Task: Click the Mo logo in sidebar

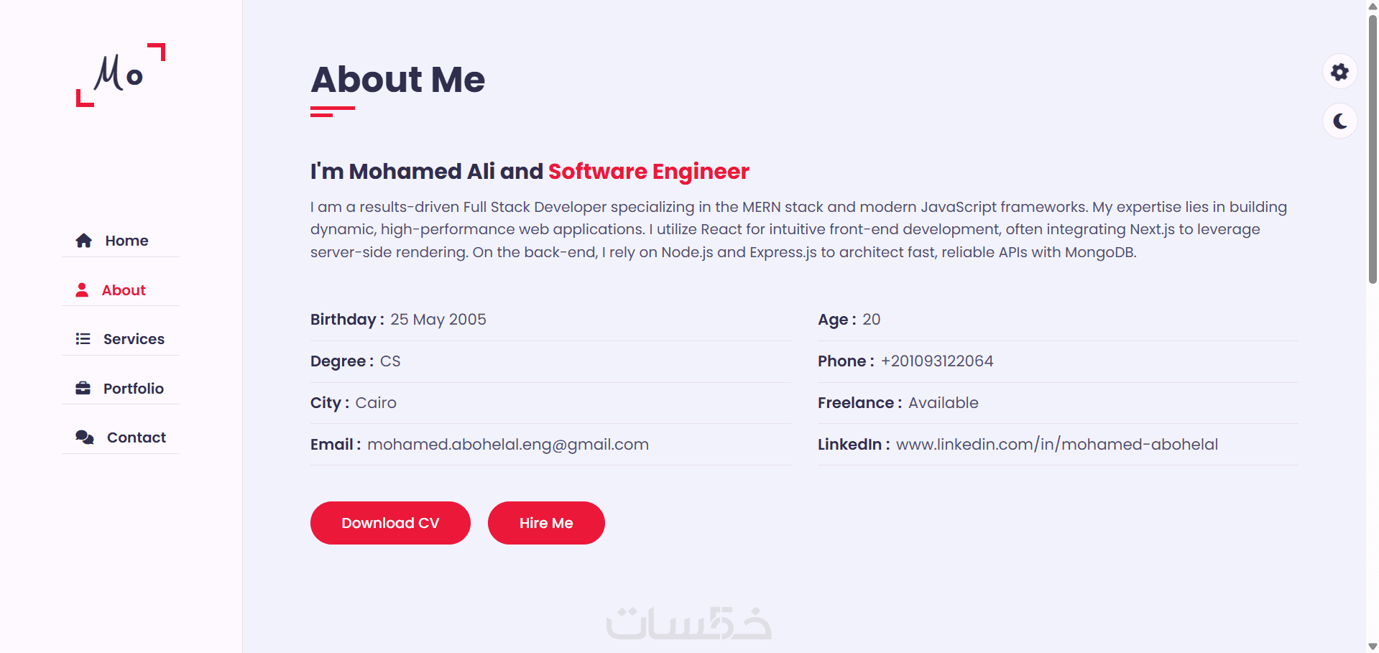Action: tap(121, 75)
